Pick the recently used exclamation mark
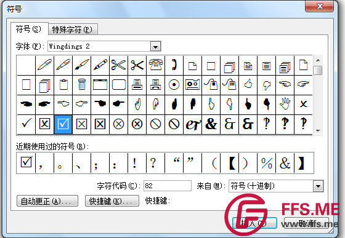345x238 pixels. point(137,163)
